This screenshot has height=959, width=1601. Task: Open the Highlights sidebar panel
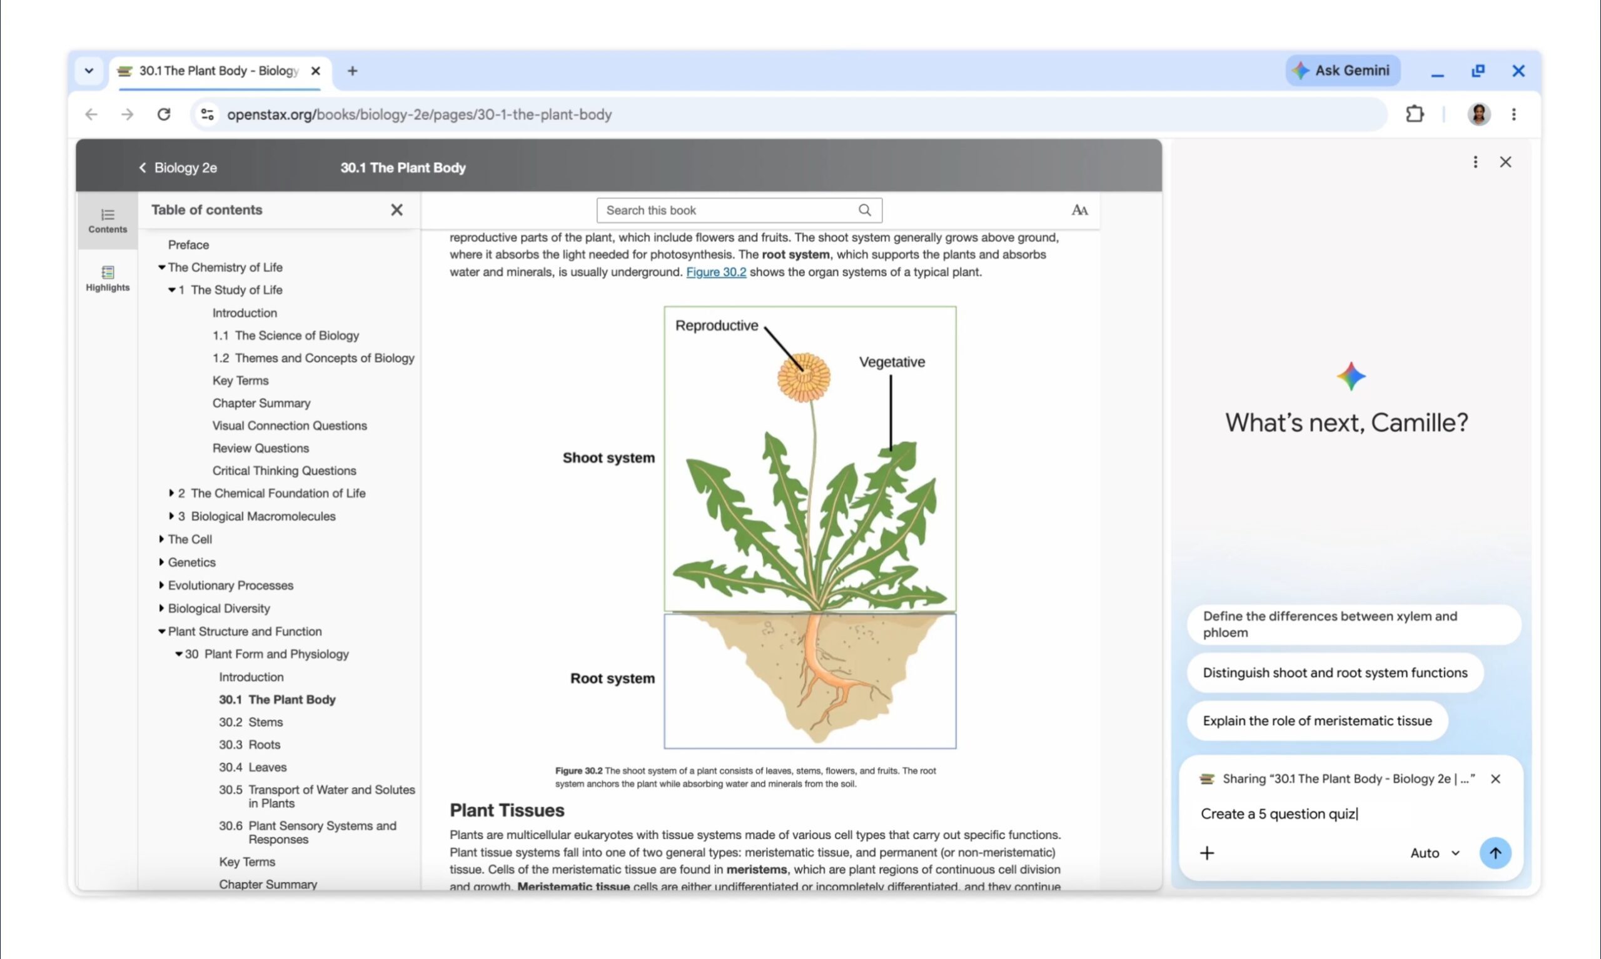coord(108,279)
